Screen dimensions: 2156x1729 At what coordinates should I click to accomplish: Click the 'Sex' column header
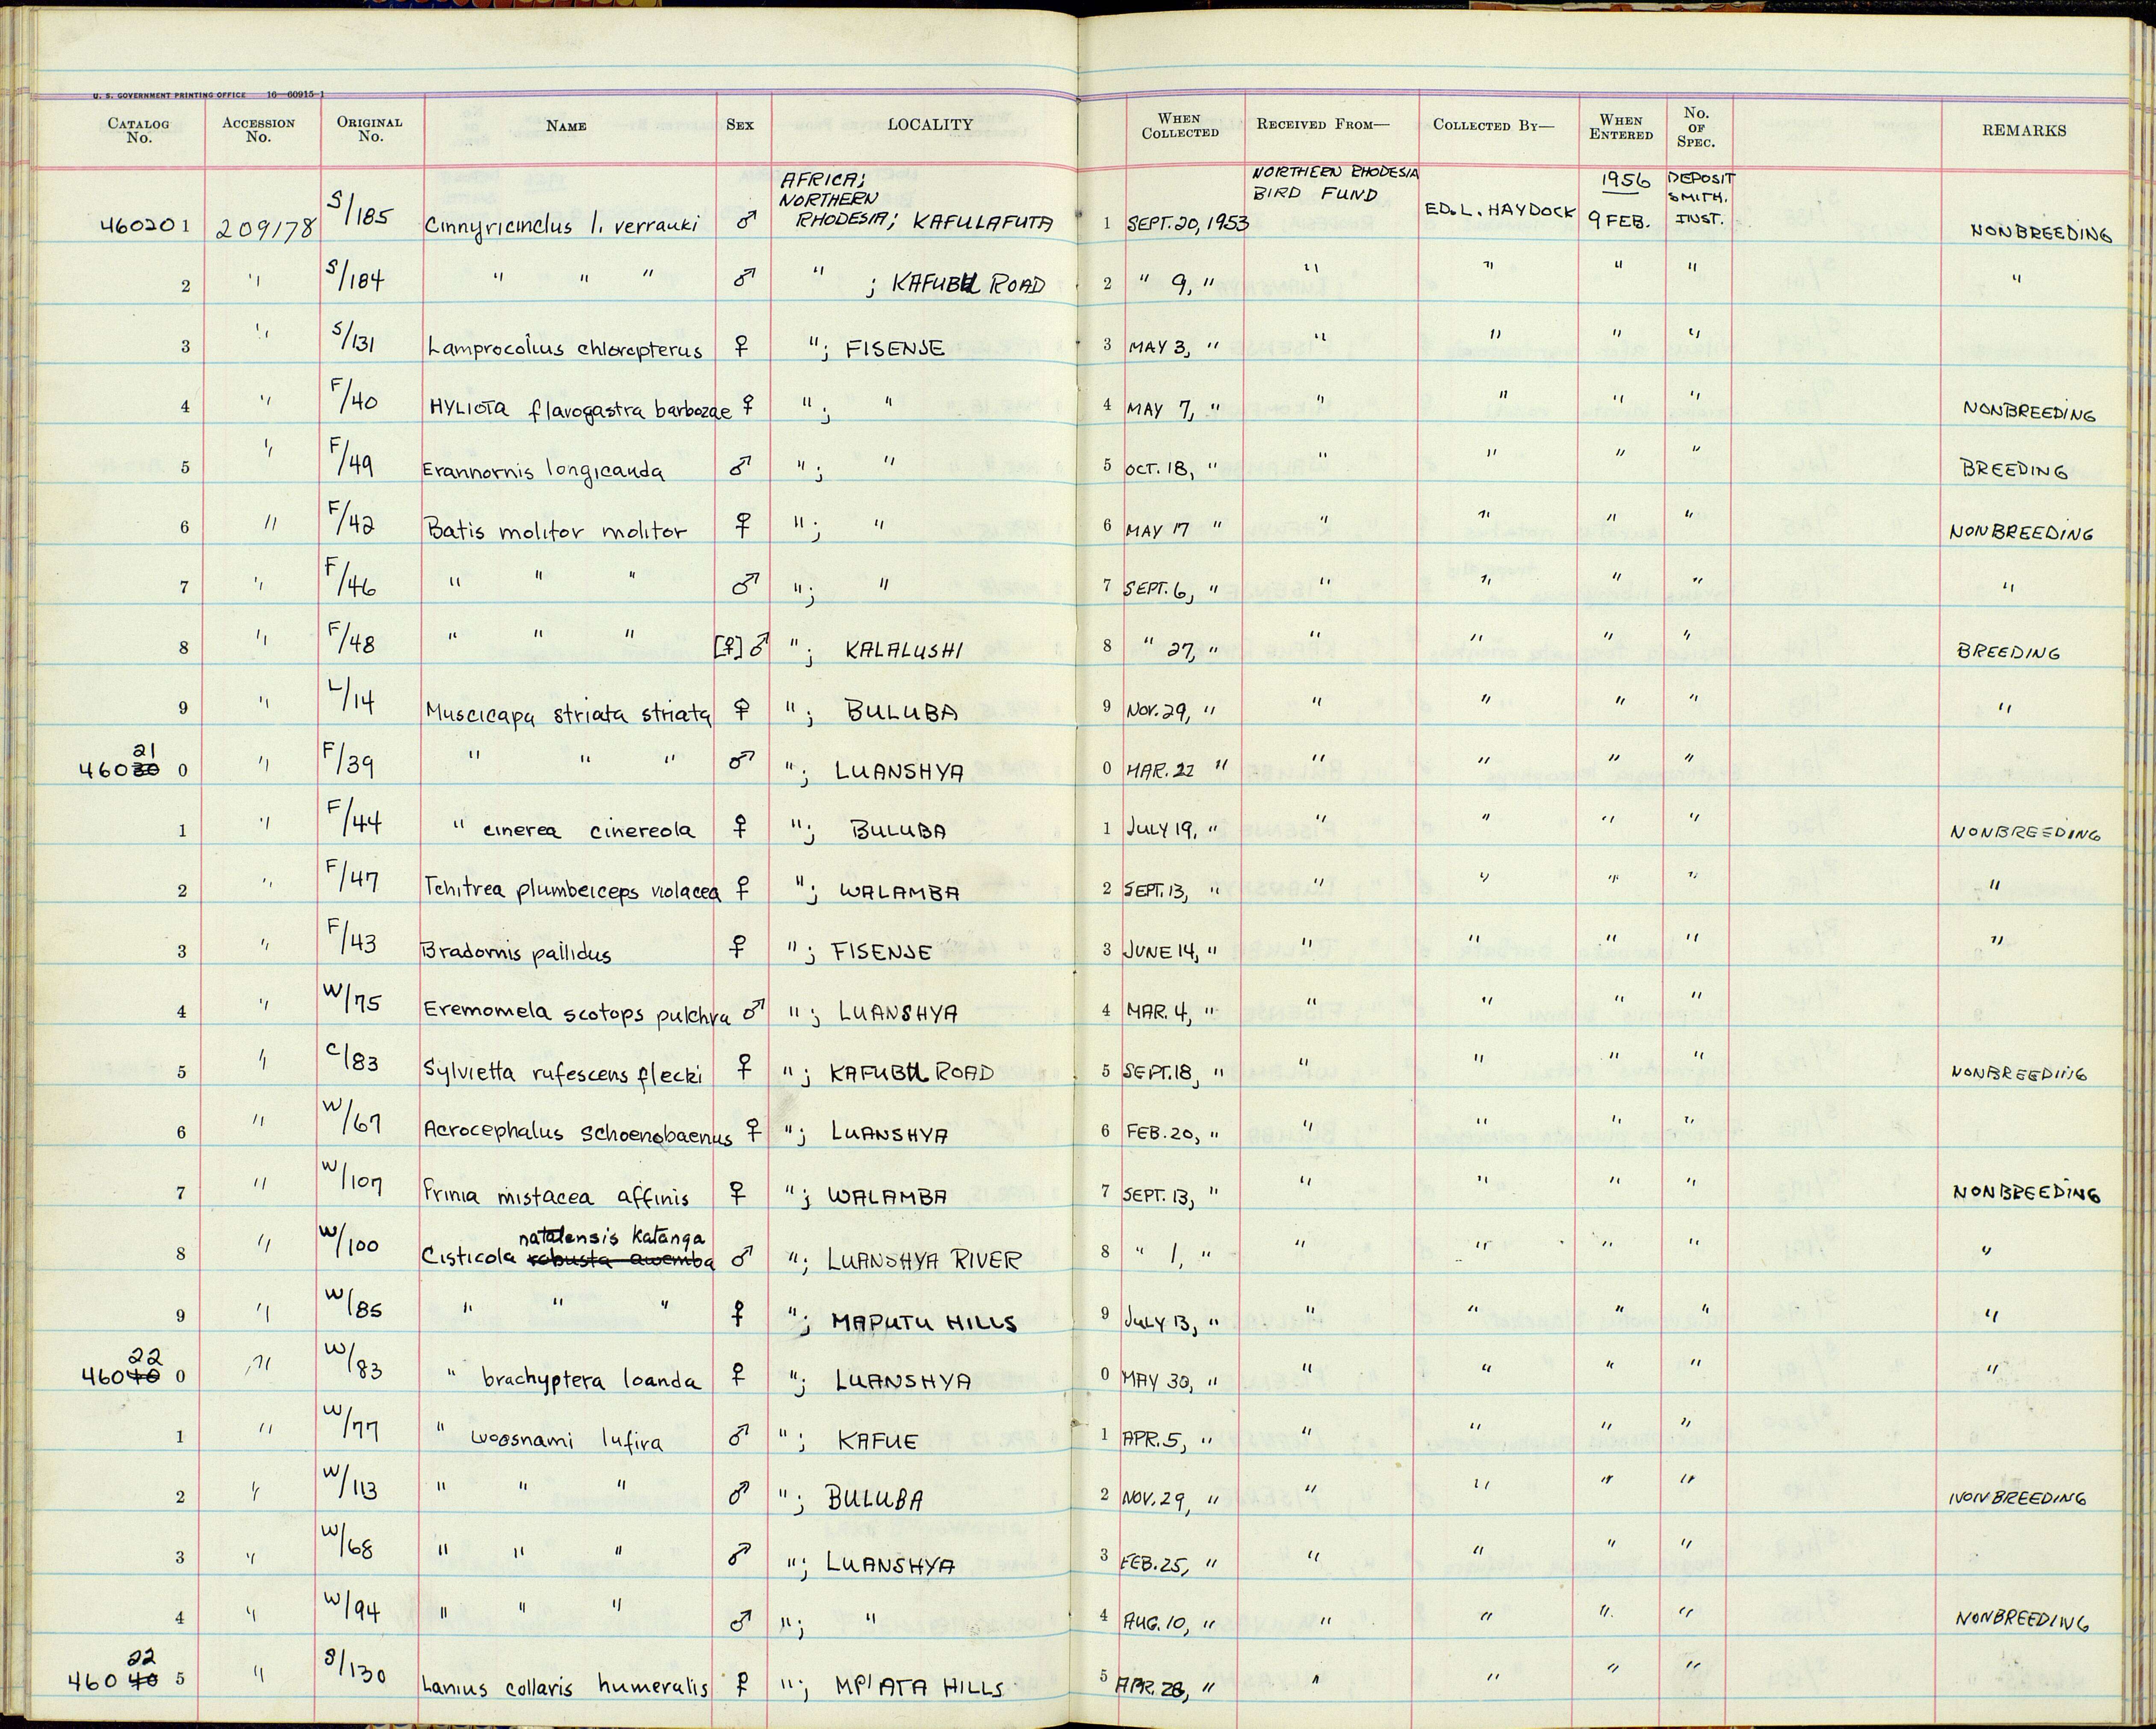pyautogui.click(x=740, y=125)
